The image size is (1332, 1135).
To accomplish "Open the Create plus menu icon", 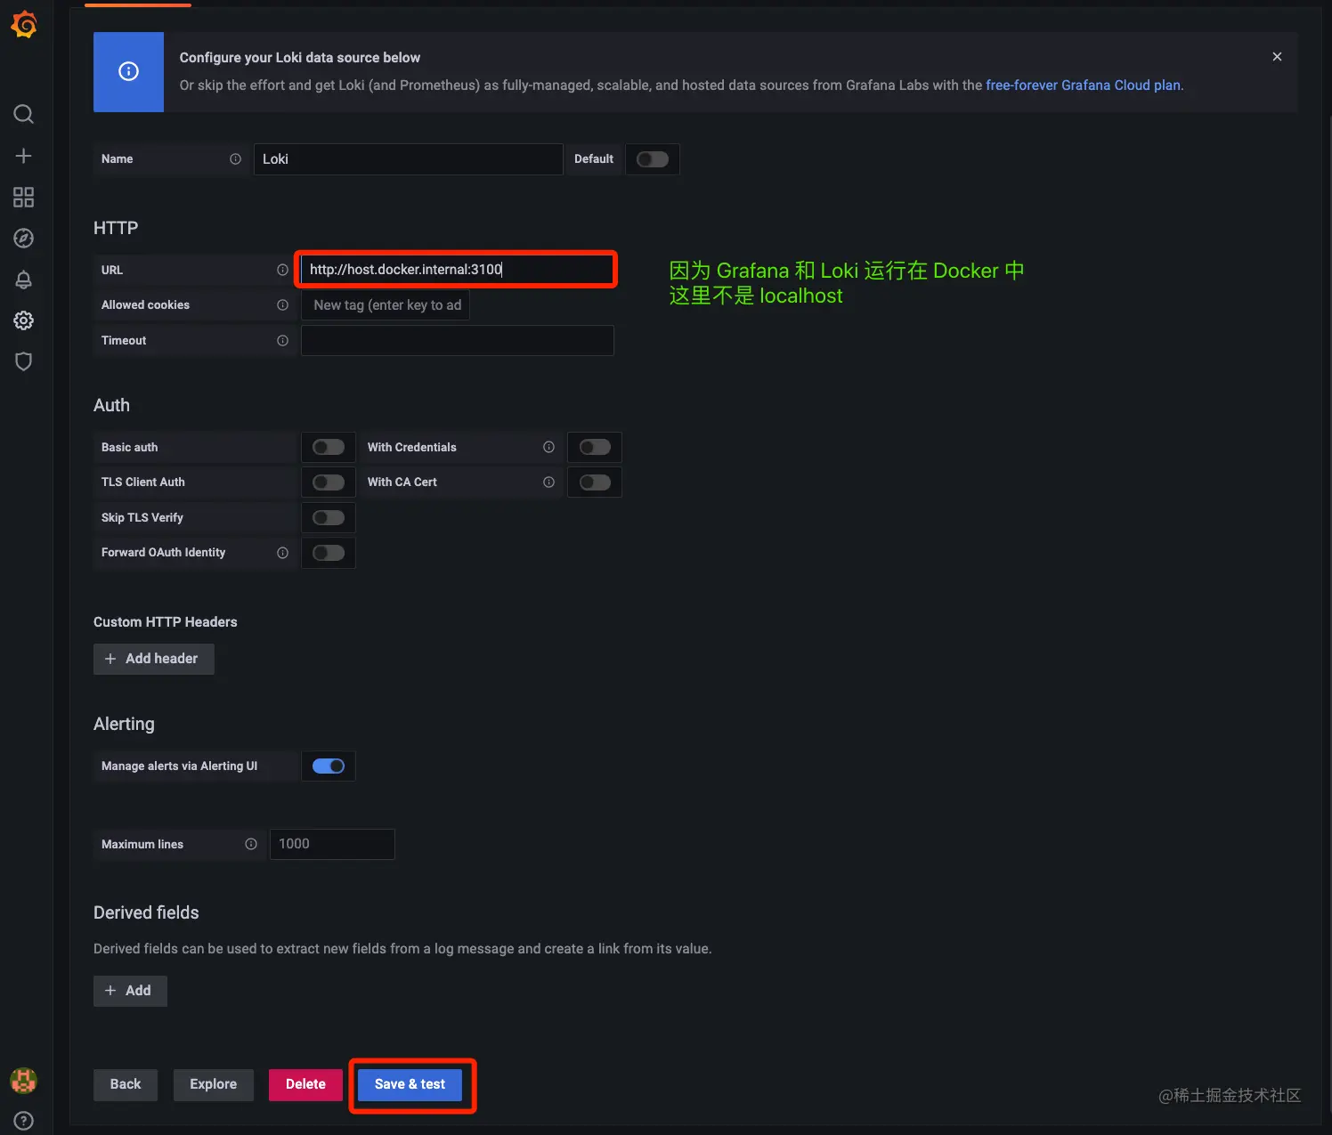I will [24, 156].
